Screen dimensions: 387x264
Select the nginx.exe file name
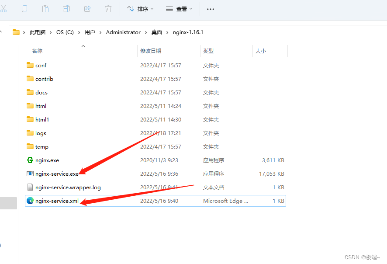(x=47, y=160)
